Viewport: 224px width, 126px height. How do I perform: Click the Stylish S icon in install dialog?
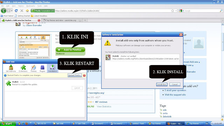tap(108, 57)
